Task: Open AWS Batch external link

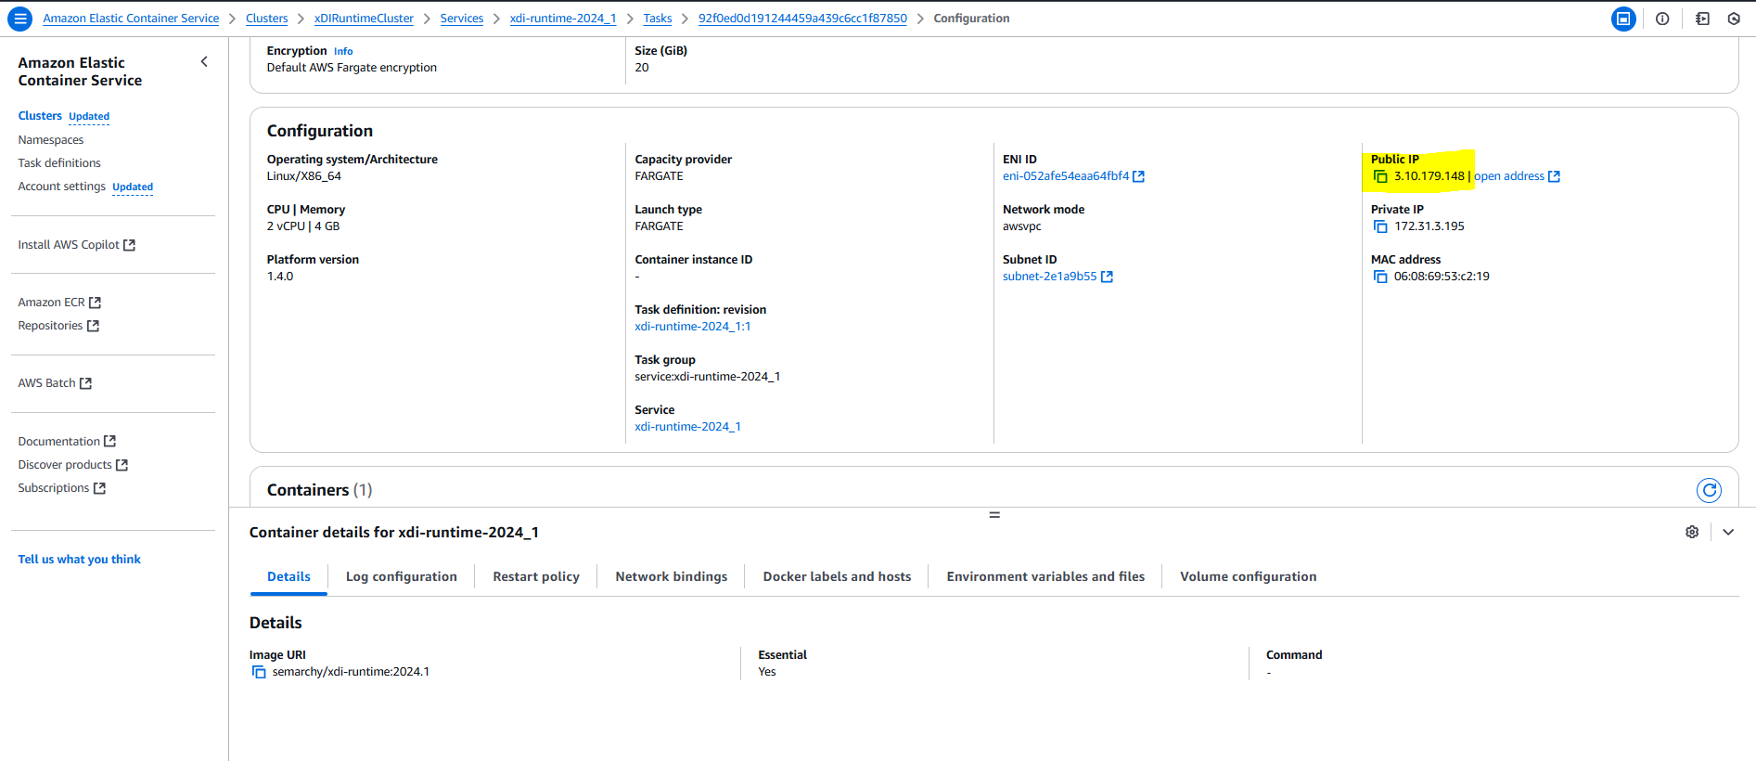Action: [x=55, y=383]
